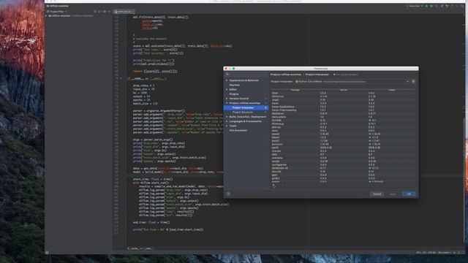The height and width of the screenshot is (263, 468).
Task: Select the Werkzeug package row
Action: pos(343,123)
